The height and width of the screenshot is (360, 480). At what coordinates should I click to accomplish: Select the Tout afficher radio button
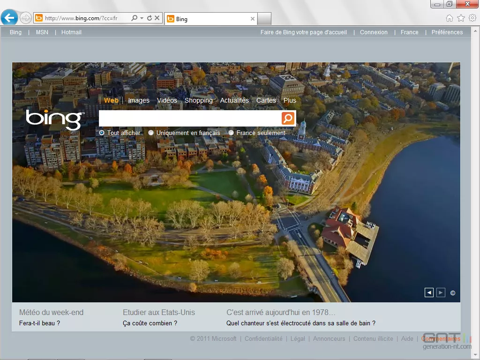pyautogui.click(x=102, y=133)
